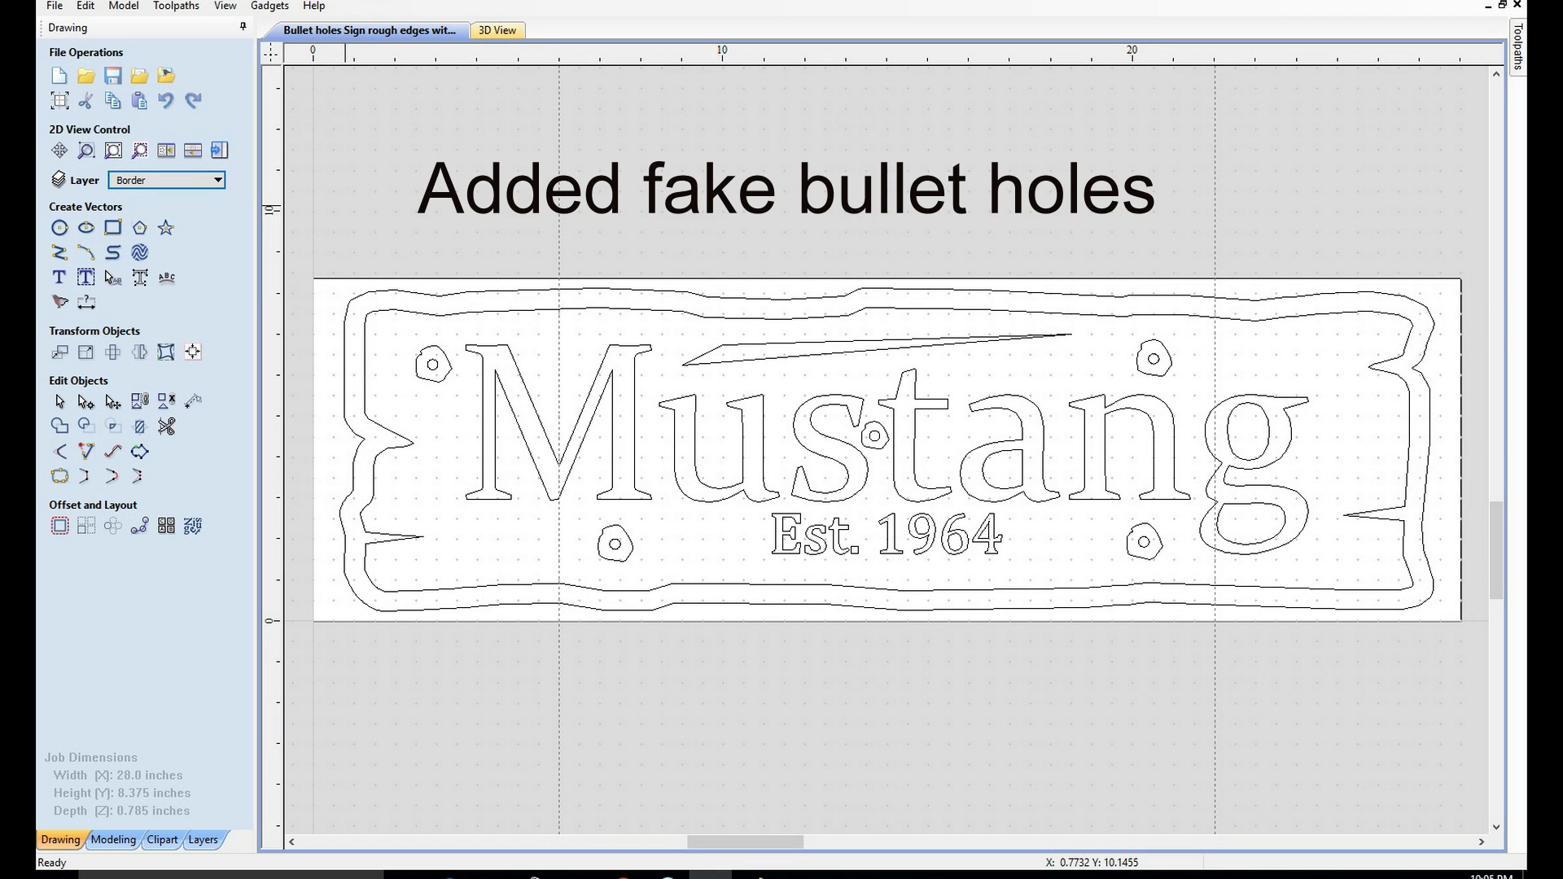Create a new file from File Operations
This screenshot has width=1563, height=879.
click(59, 76)
